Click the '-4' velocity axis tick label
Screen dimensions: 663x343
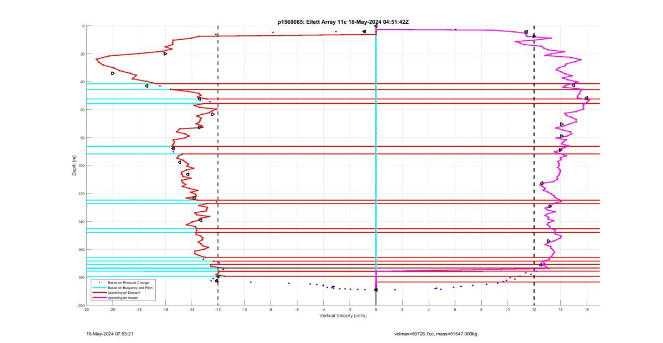(323, 309)
